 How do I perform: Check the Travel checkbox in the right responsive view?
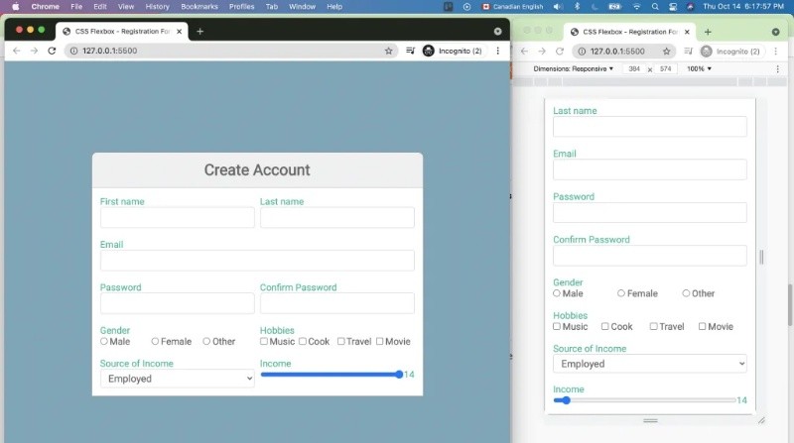[x=654, y=327]
